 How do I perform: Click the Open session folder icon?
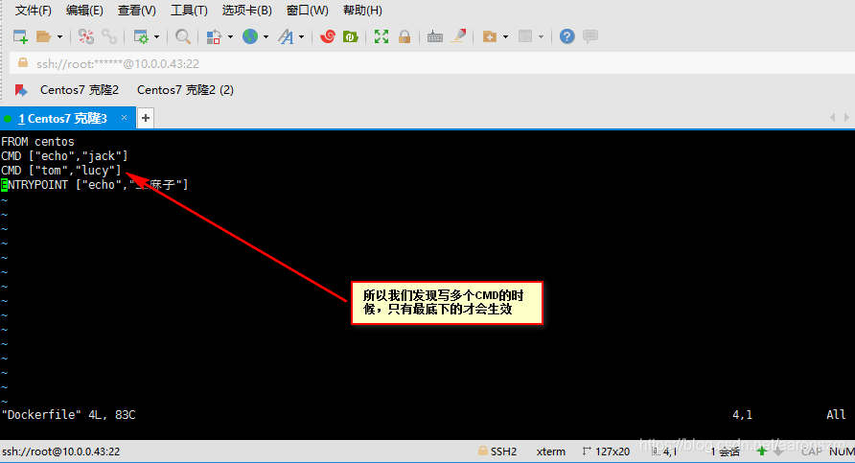point(43,36)
